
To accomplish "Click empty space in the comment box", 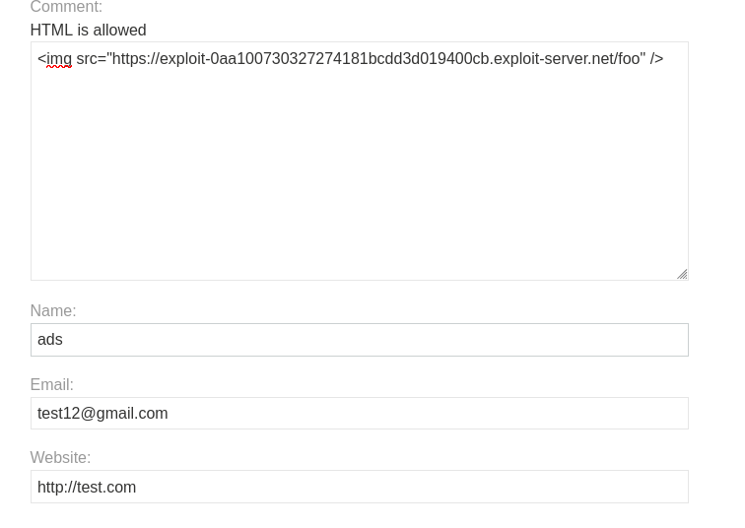I will pyautogui.click(x=359, y=187).
